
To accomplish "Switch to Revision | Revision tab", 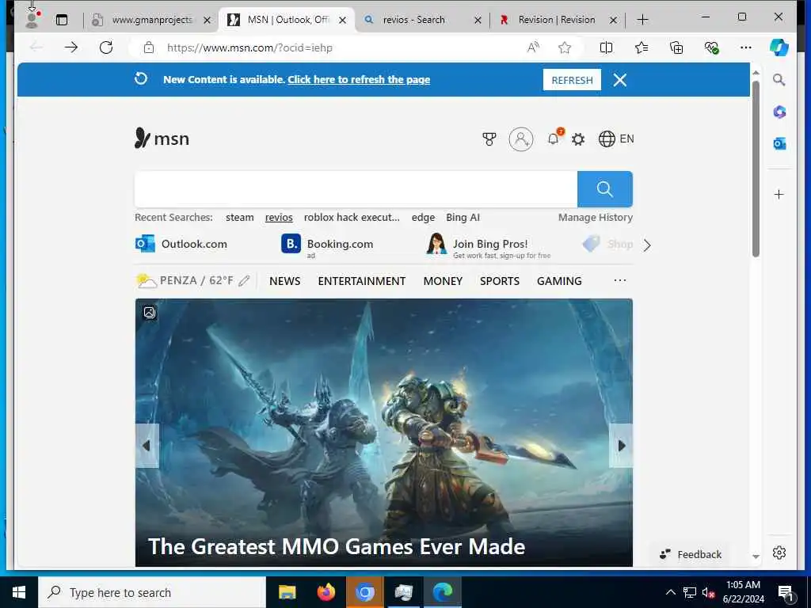I will 556,20.
